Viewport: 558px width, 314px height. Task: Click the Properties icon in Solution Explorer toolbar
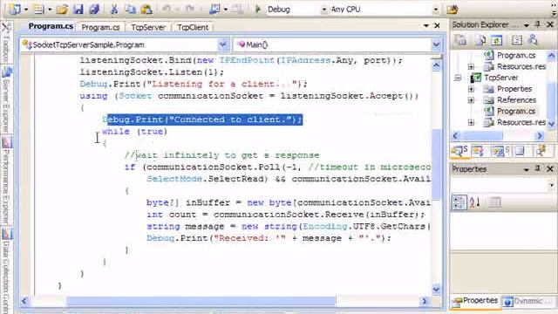click(x=461, y=40)
